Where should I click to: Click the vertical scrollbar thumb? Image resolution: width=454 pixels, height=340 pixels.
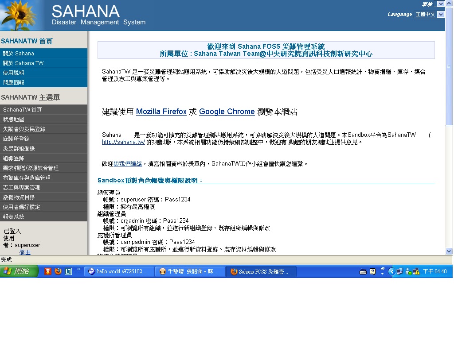coord(449,66)
